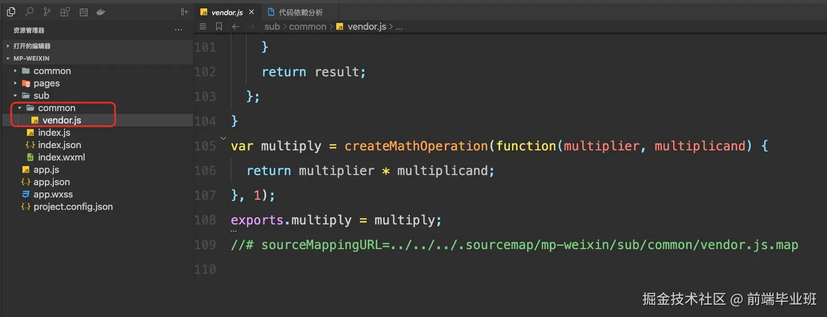Click the CSS icon beside app.wxss
827x317 pixels.
(x=25, y=194)
